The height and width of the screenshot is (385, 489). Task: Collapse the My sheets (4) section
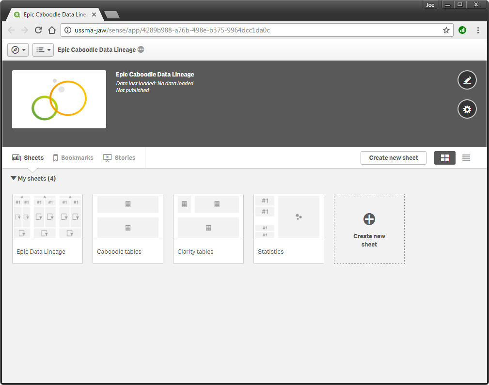[33, 178]
